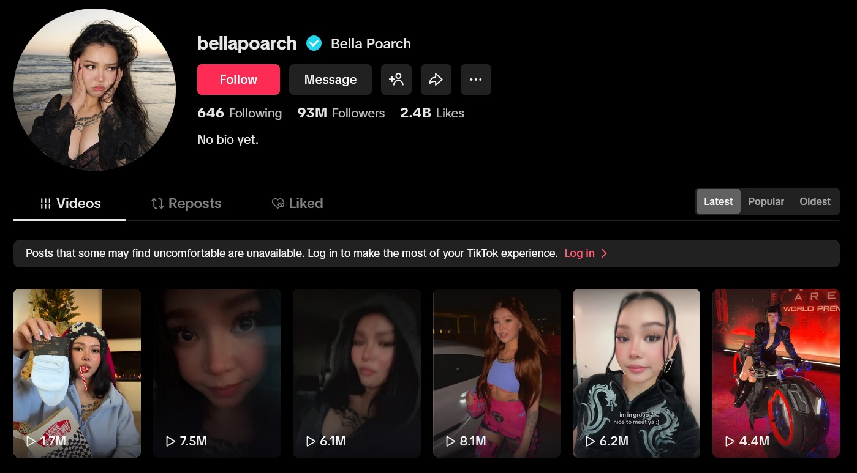Expand the 646 Following list
The height and width of the screenshot is (473, 857).
point(239,113)
